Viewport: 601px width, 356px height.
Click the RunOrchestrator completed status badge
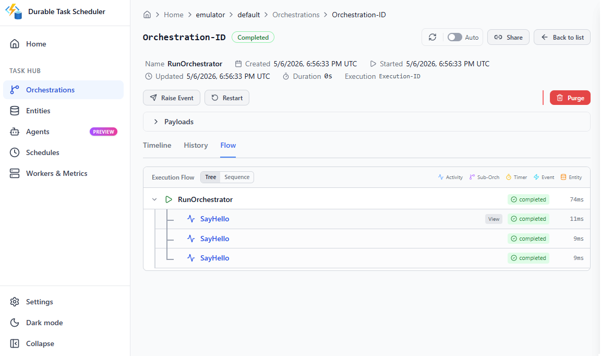pos(528,199)
